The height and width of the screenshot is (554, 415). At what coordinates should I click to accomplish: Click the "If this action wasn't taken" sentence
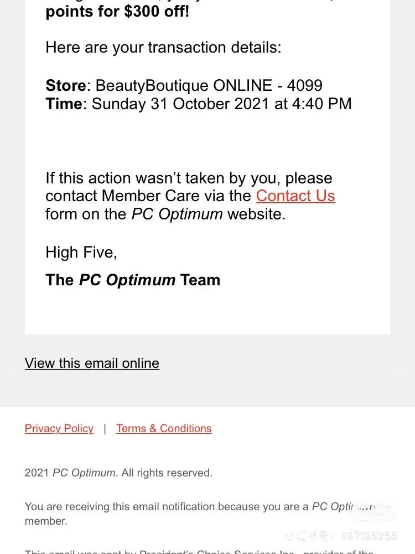188,178
